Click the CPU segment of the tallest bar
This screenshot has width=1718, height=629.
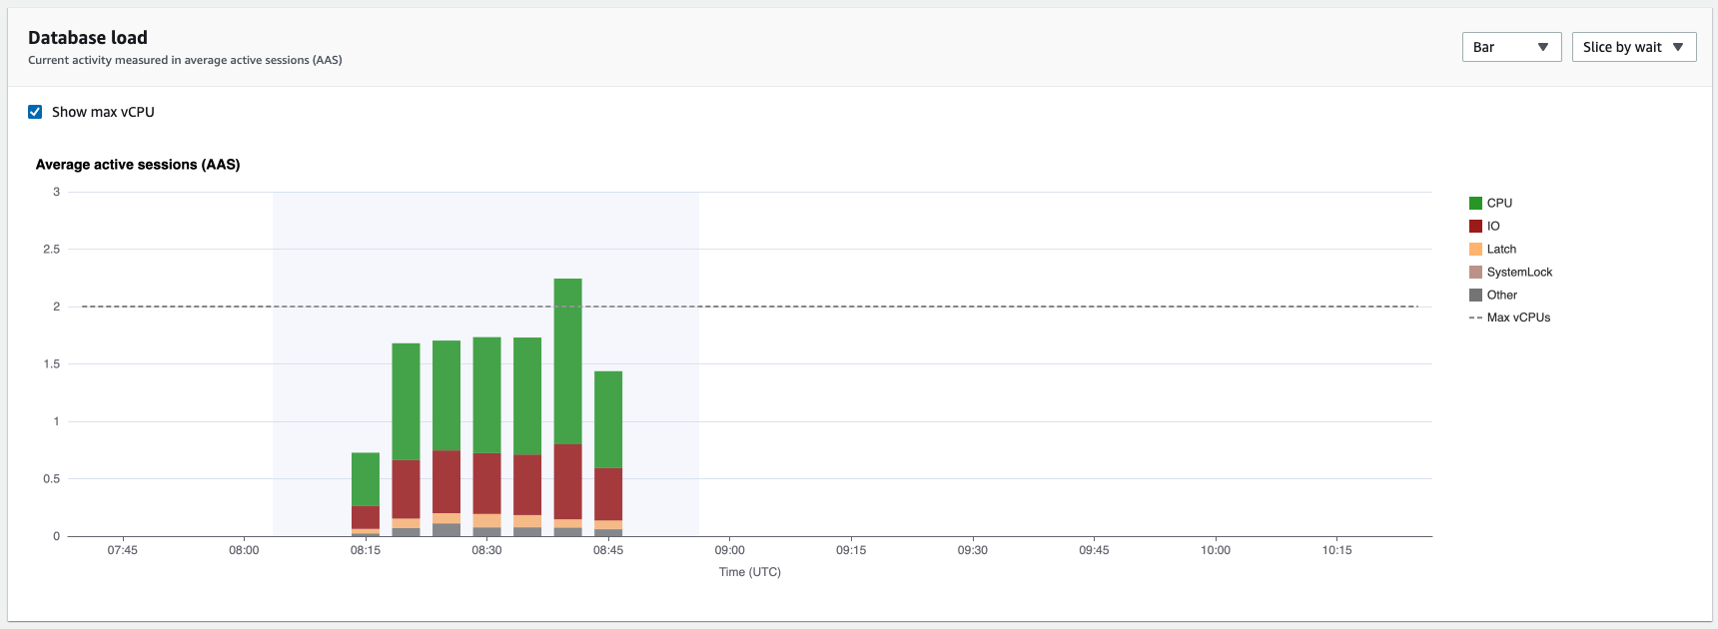point(567,361)
